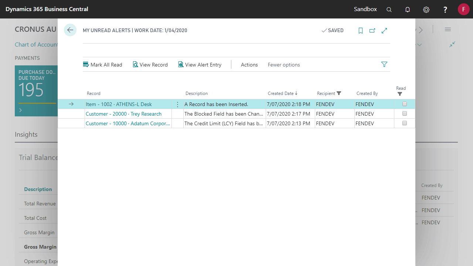Image resolution: width=473 pixels, height=266 pixels.
Task: Click the bookmark icon
Action: pyautogui.click(x=361, y=31)
